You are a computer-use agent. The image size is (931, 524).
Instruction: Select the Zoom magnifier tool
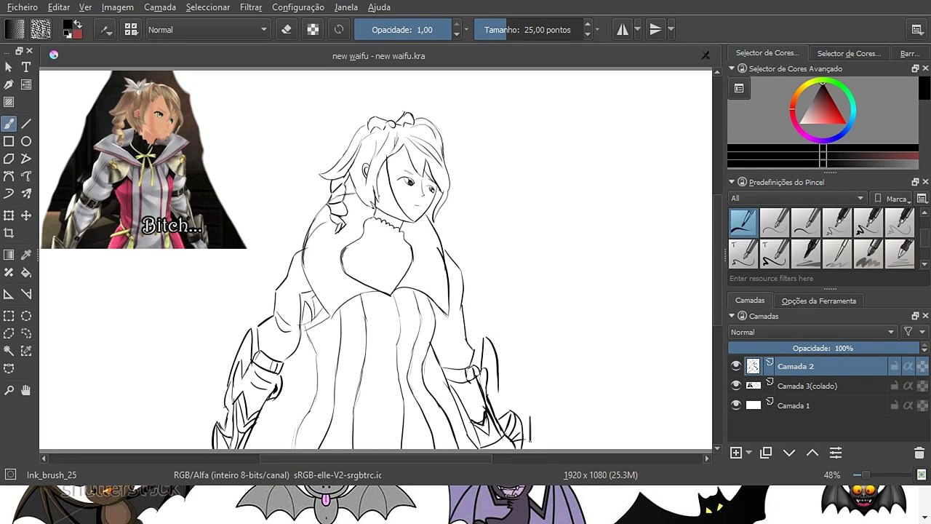pos(9,390)
